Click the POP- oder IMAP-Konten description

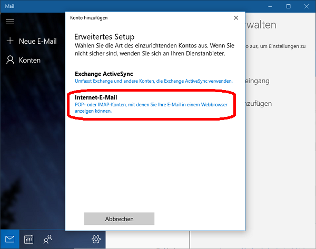(150, 107)
